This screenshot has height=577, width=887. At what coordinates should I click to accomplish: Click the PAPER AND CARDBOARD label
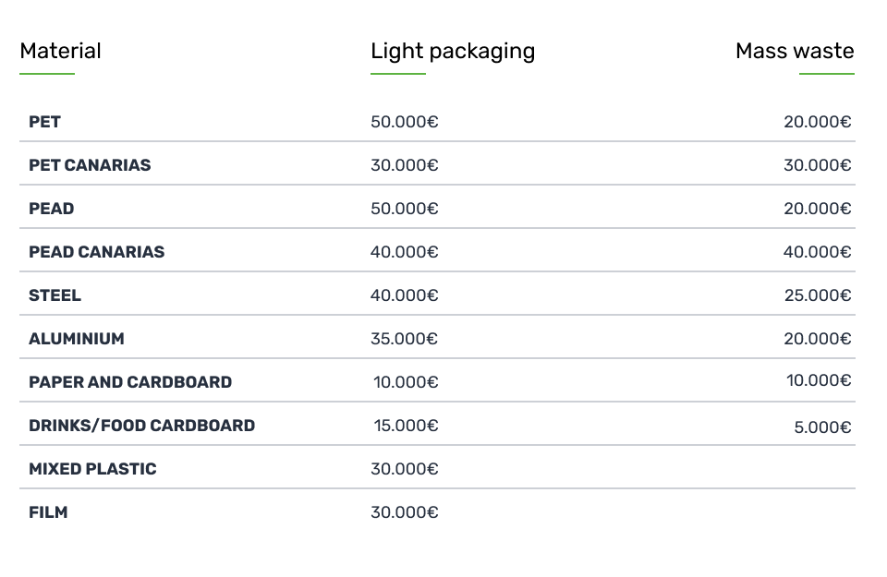(130, 382)
